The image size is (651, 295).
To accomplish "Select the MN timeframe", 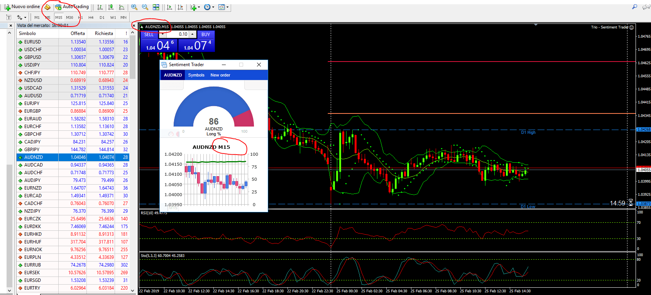I will pyautogui.click(x=123, y=17).
